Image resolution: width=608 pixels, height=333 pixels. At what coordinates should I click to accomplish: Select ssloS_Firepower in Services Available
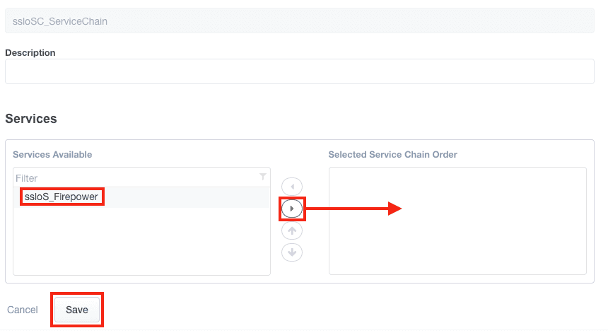pos(62,197)
